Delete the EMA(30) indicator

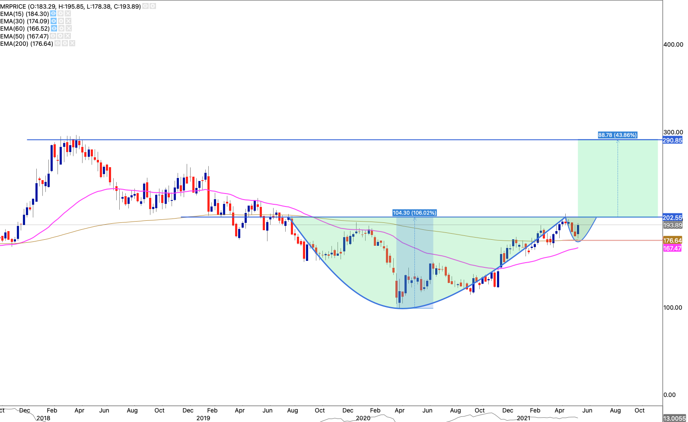(68, 21)
